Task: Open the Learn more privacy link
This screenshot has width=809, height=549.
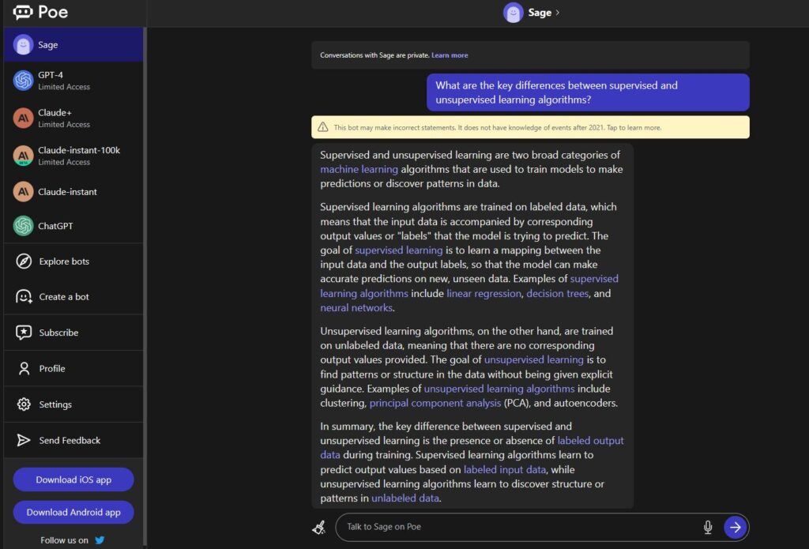Action: point(450,55)
